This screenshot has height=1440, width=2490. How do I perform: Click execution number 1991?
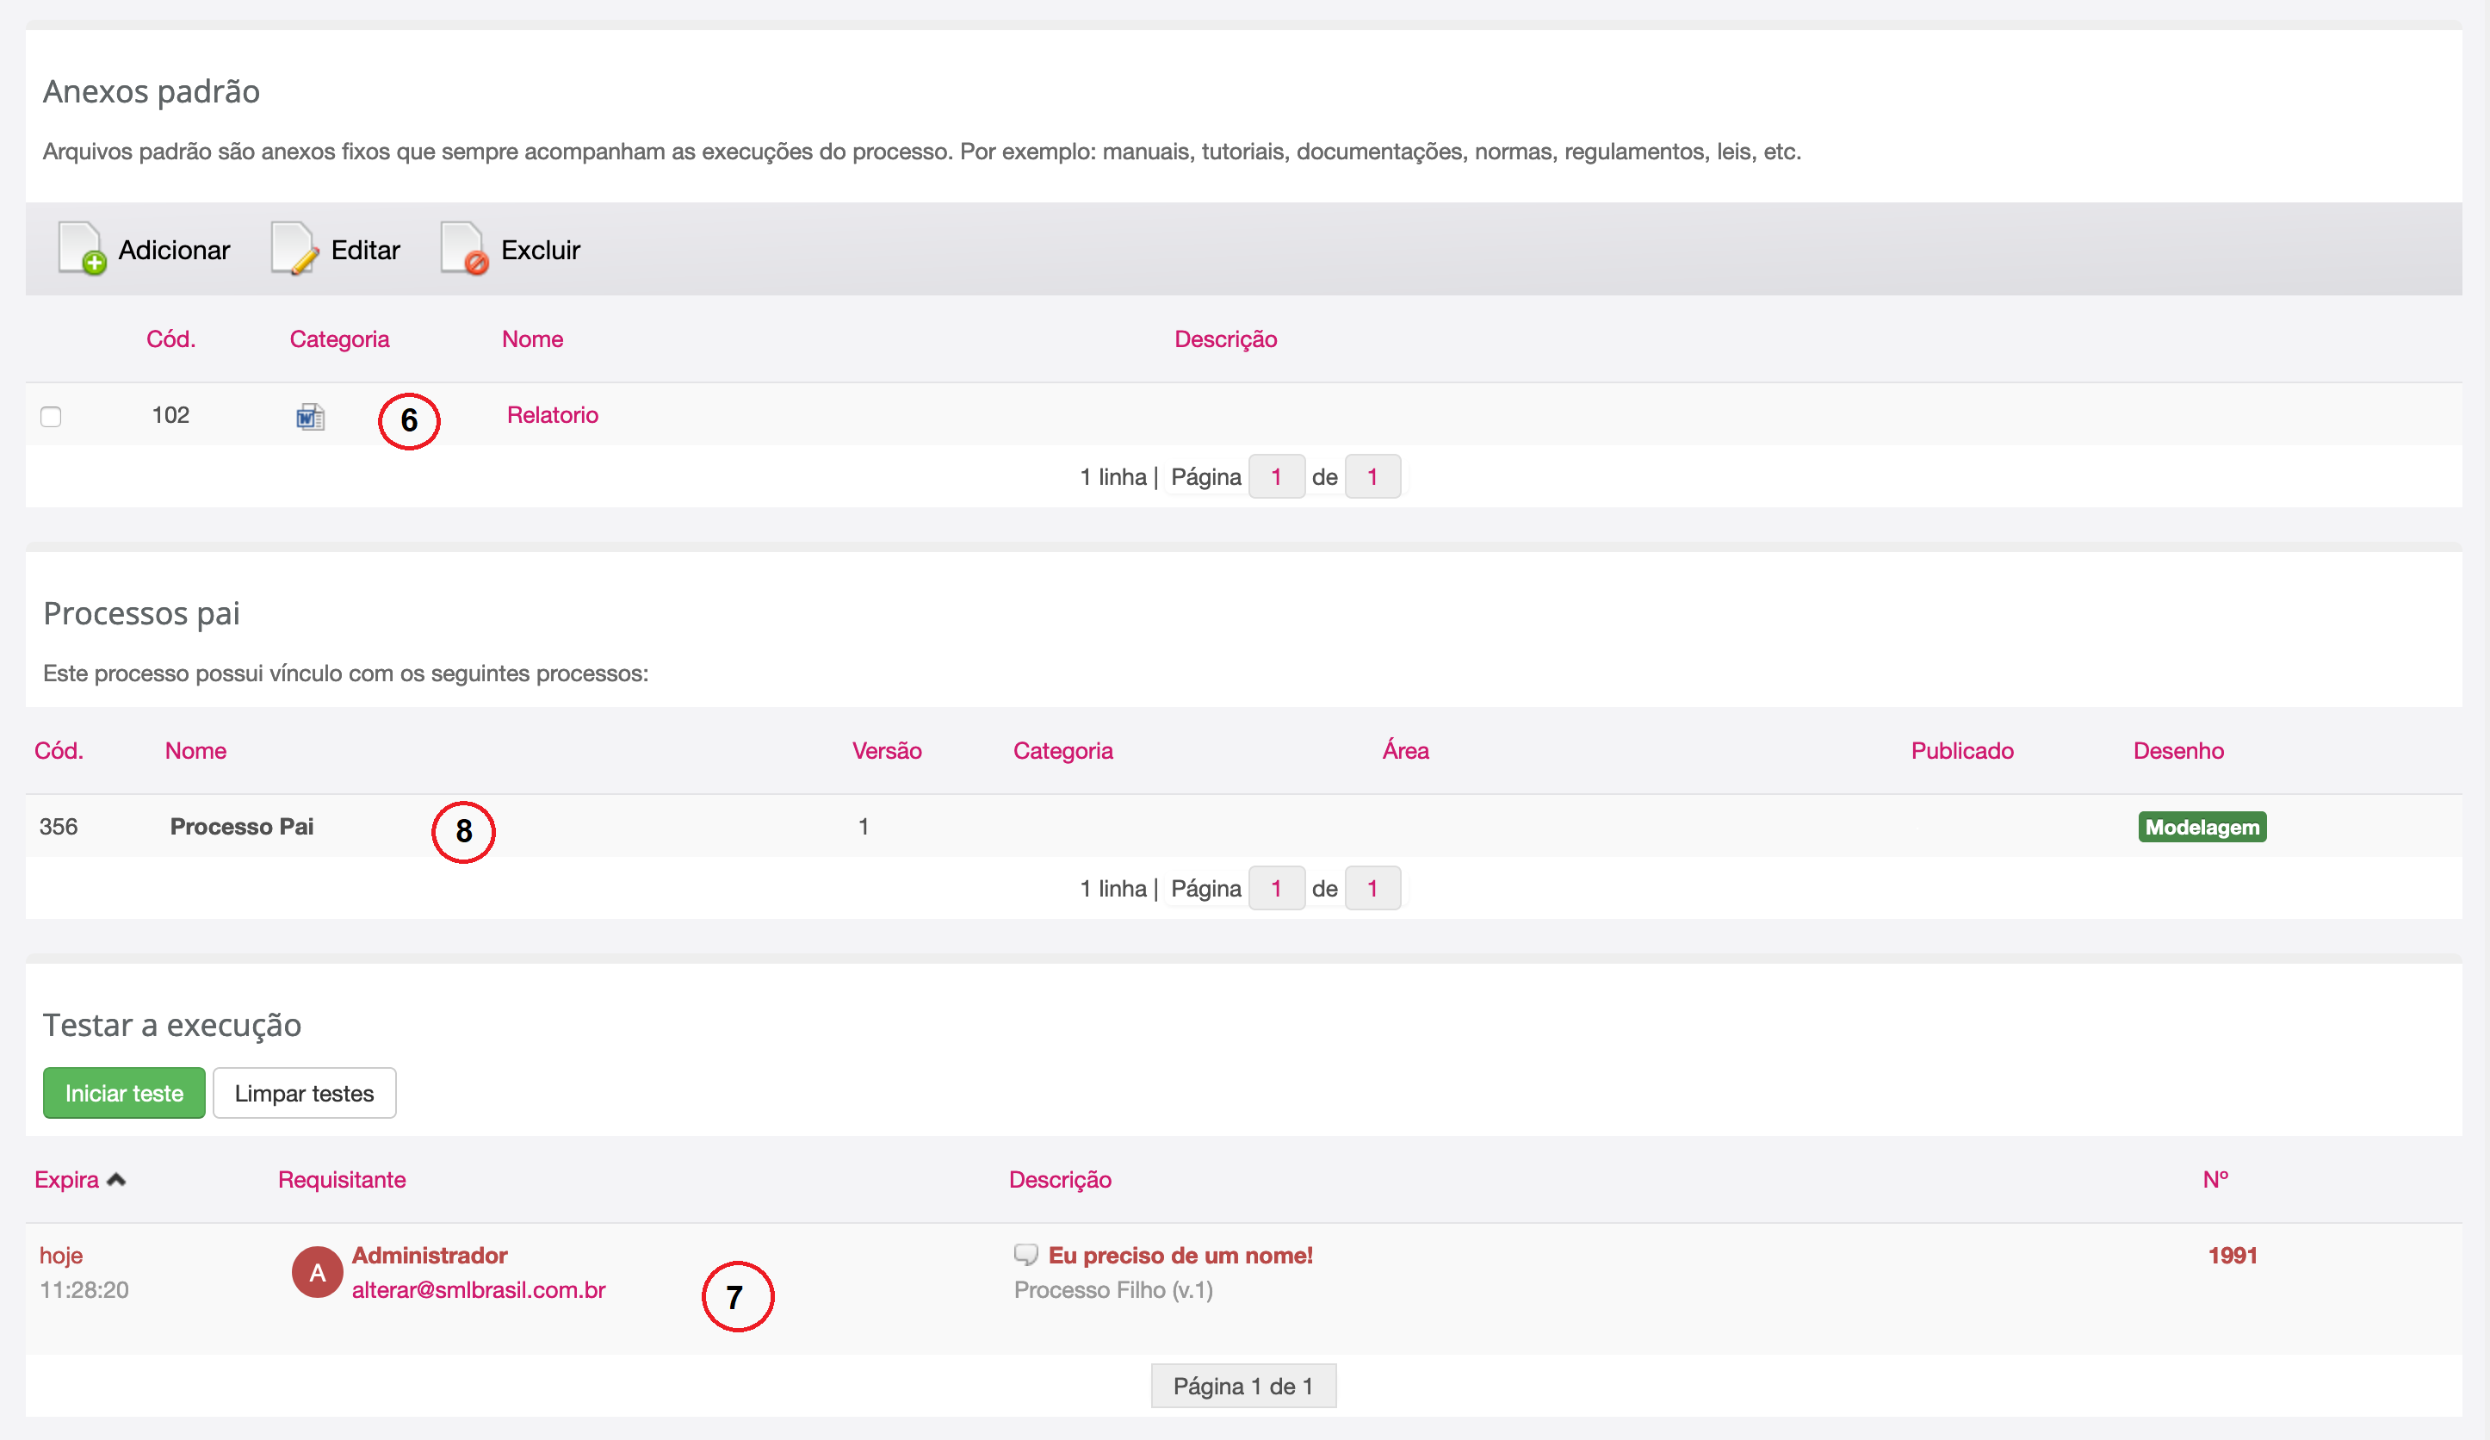2232,1255
